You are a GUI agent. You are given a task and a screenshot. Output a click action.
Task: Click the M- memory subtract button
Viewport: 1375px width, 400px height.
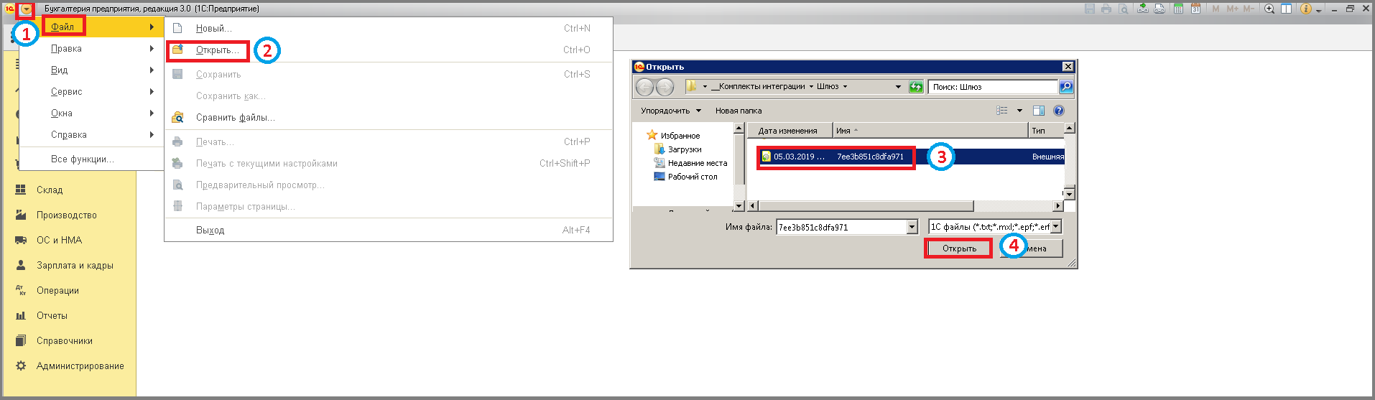point(1249,9)
